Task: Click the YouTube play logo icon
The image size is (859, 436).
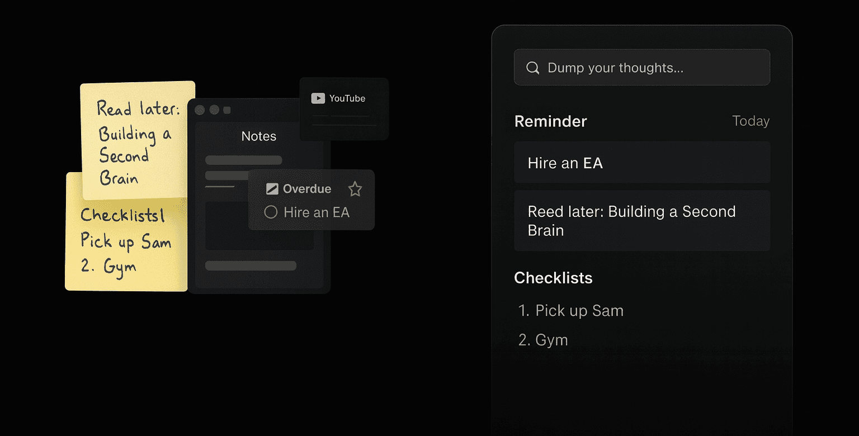Action: click(x=318, y=98)
